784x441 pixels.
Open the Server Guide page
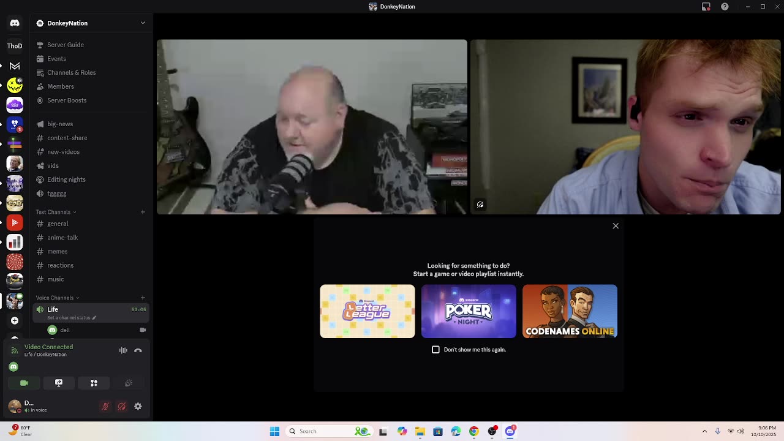click(x=91, y=45)
